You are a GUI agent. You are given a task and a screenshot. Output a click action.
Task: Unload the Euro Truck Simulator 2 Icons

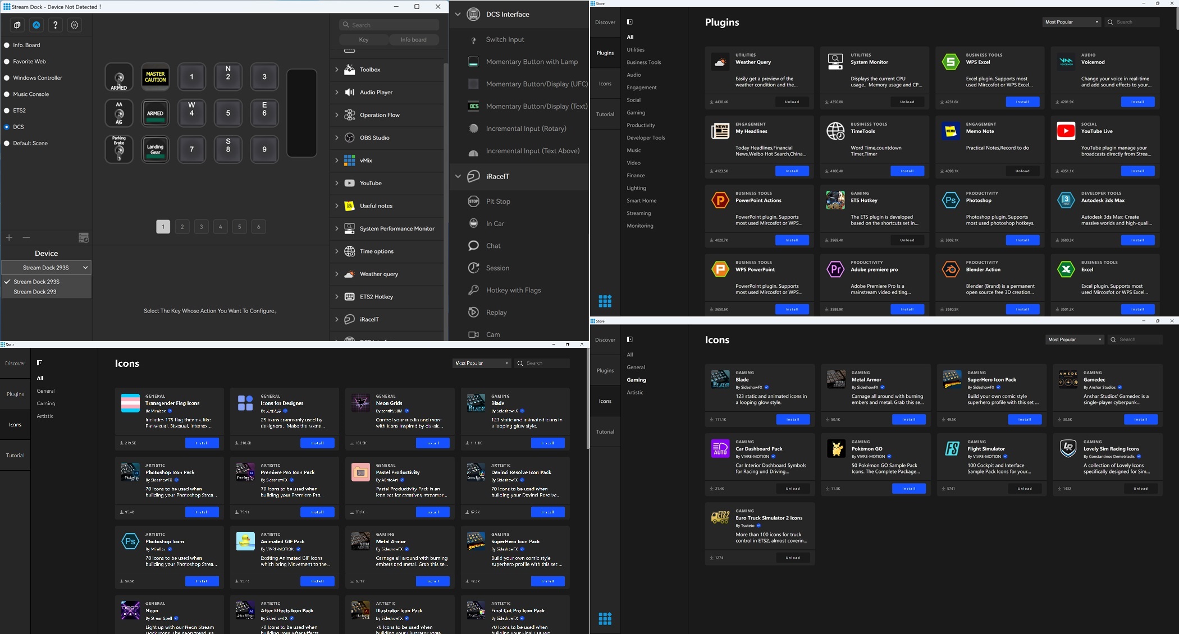point(793,558)
